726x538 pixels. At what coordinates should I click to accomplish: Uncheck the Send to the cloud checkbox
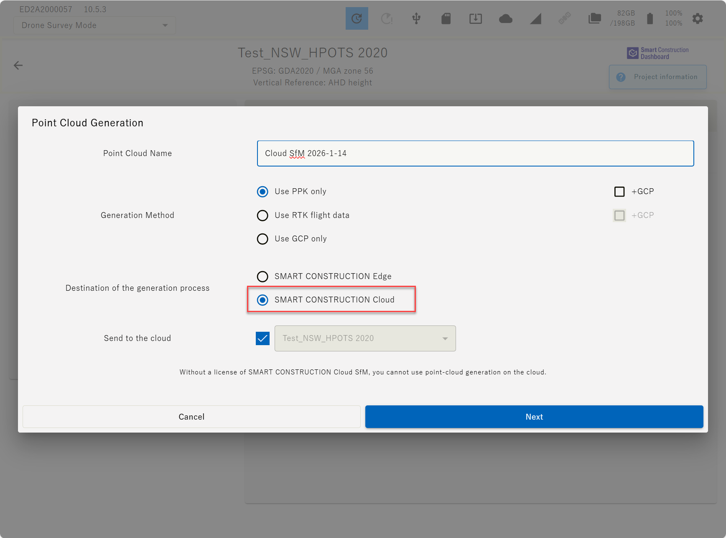point(262,338)
